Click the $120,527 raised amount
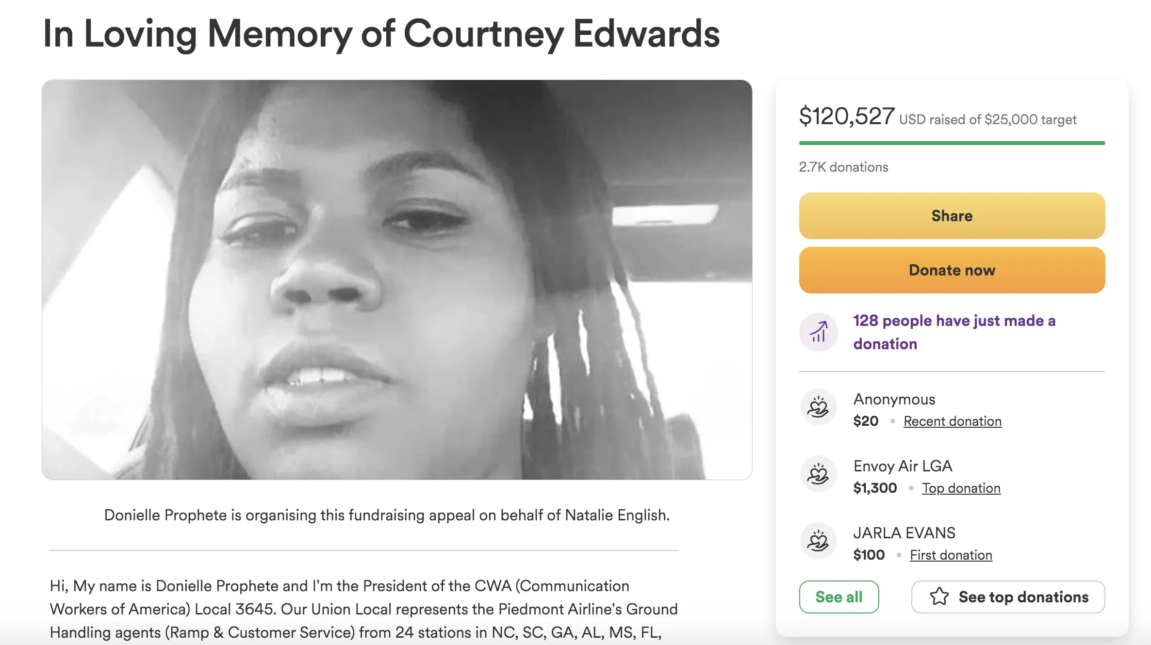This screenshot has width=1151, height=645. coord(846,116)
